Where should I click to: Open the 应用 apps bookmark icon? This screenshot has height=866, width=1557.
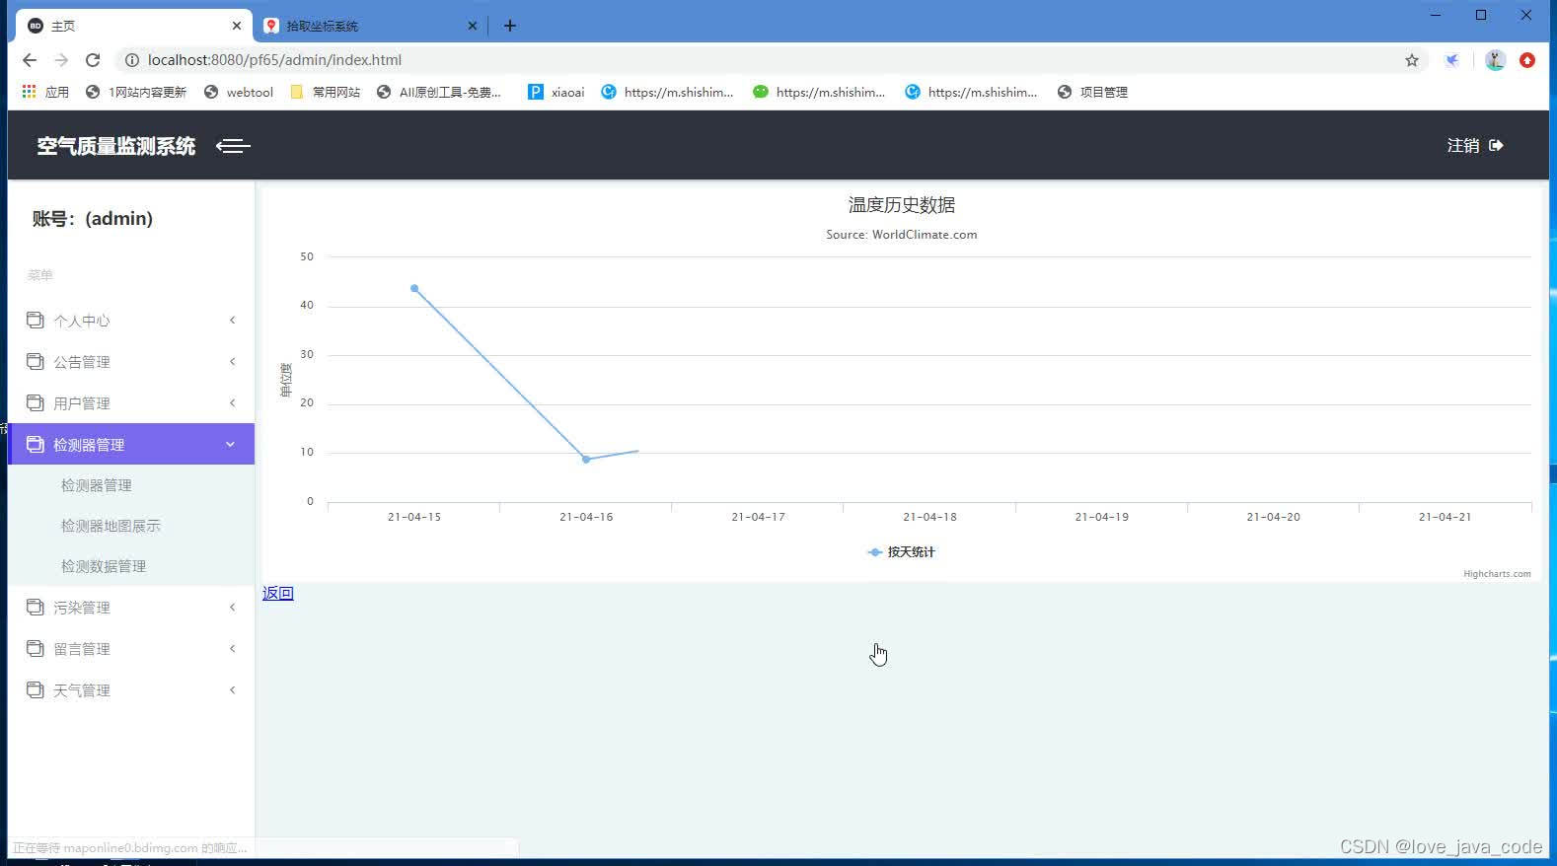tap(30, 92)
